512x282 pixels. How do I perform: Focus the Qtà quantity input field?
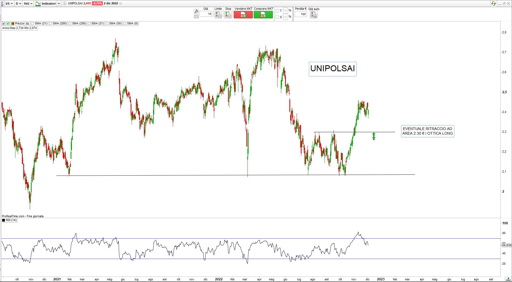coord(206,14)
